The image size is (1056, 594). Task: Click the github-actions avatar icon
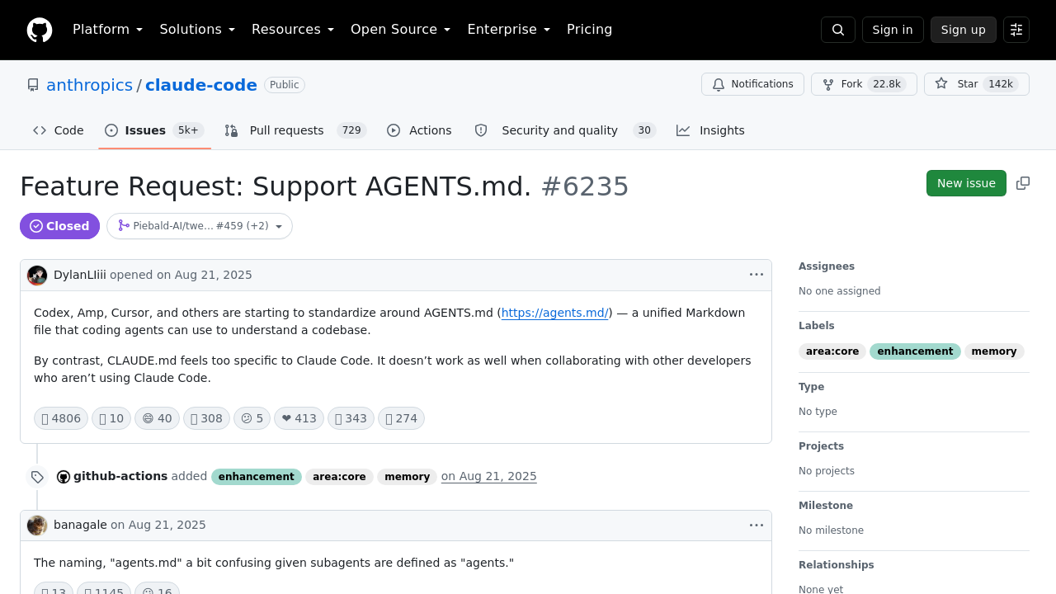click(x=64, y=477)
